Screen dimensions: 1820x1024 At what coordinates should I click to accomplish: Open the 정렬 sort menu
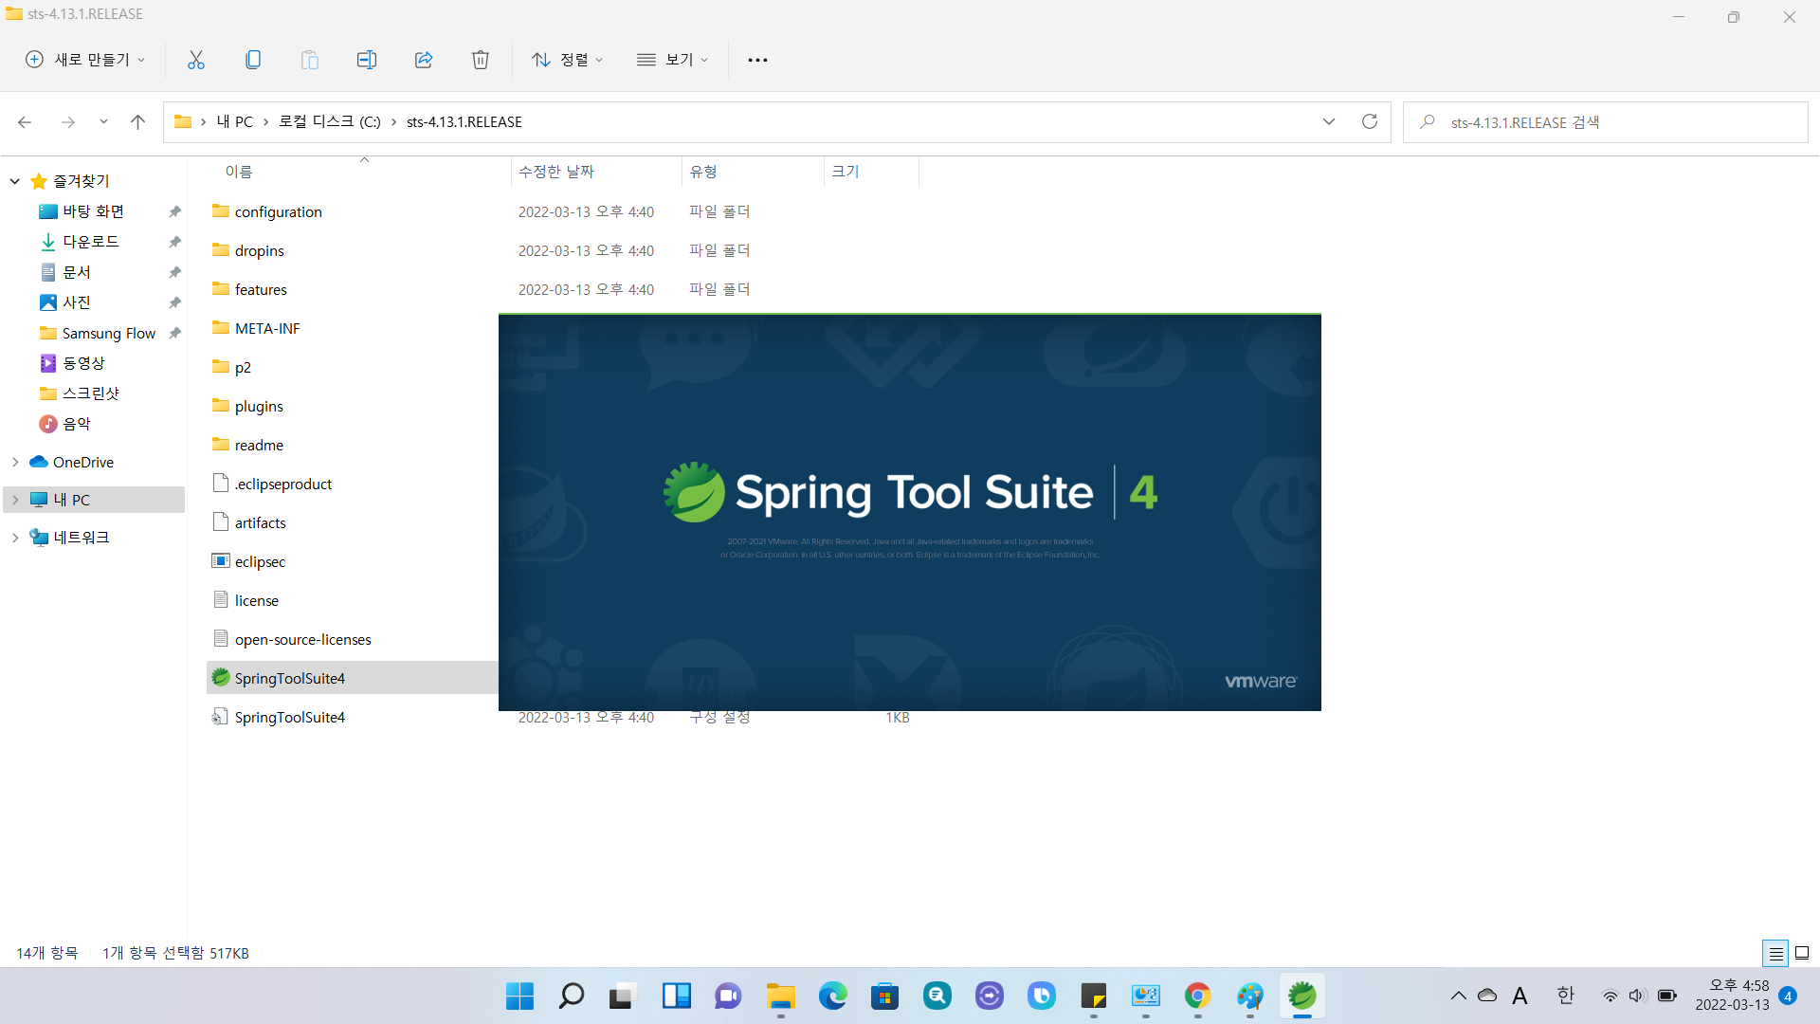567,60
